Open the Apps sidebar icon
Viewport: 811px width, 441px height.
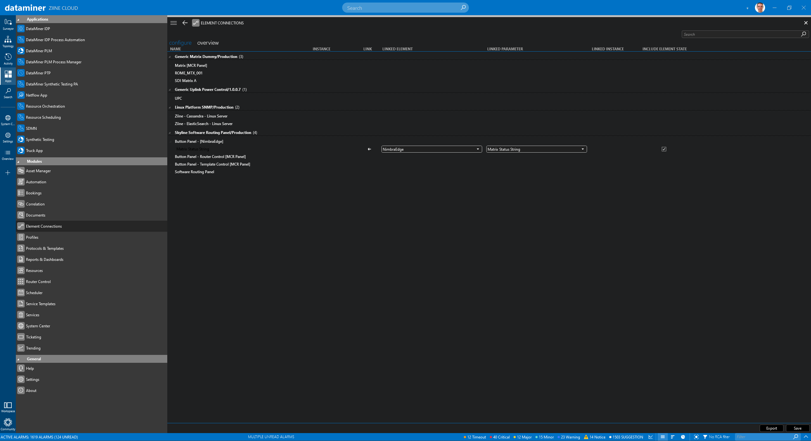[8, 76]
